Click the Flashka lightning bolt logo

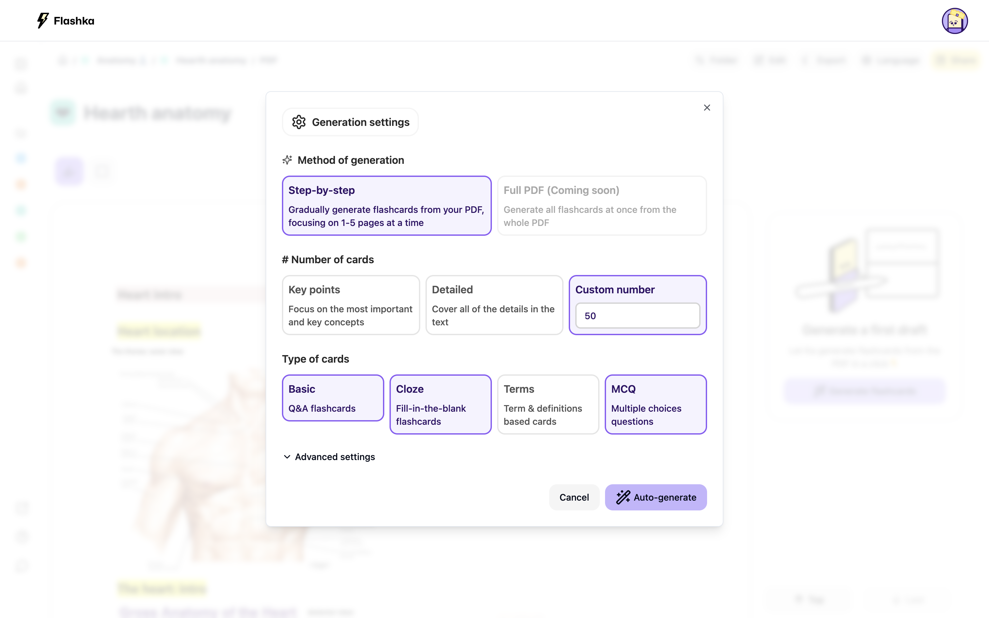click(43, 20)
